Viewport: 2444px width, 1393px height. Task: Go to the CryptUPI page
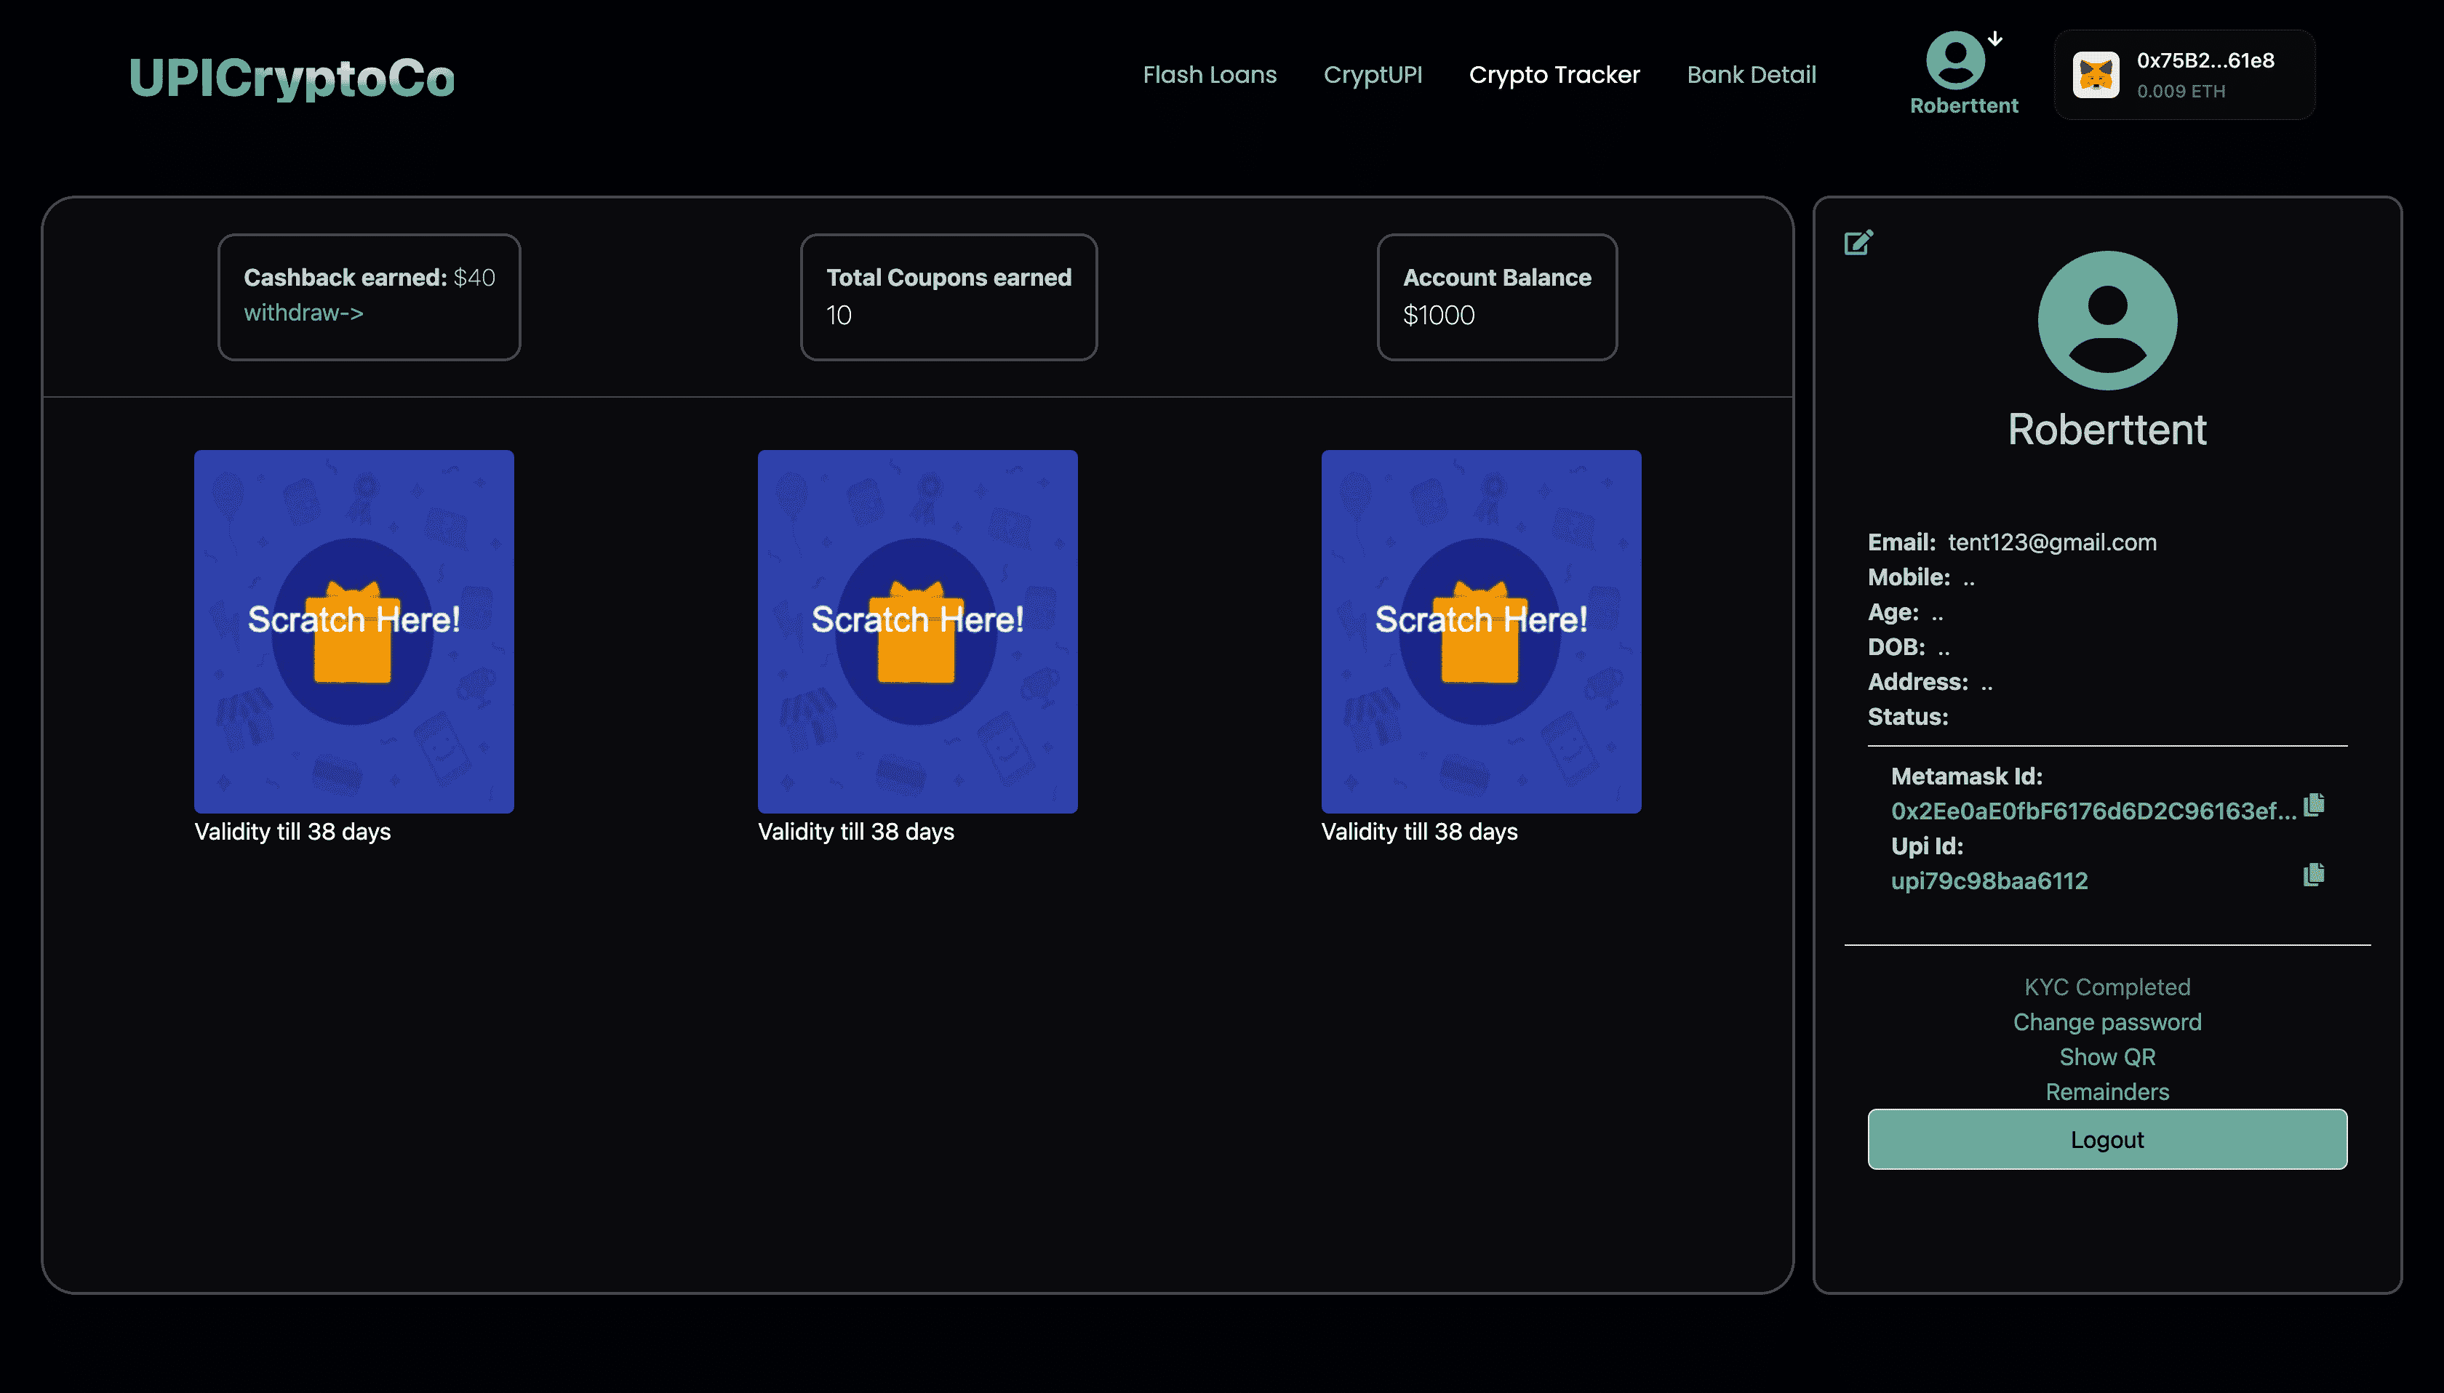click(1373, 75)
